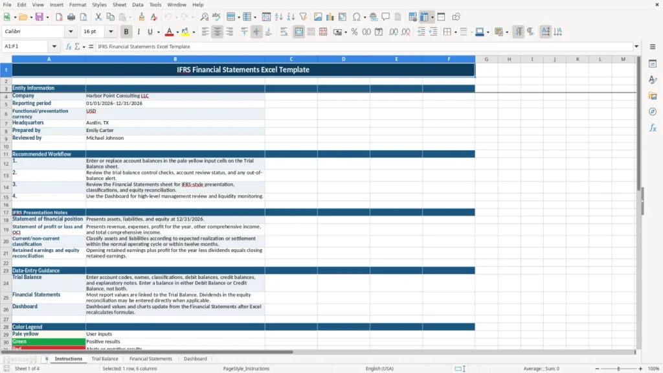
Task: Click the Headers and Footers icon
Action: 398,17
